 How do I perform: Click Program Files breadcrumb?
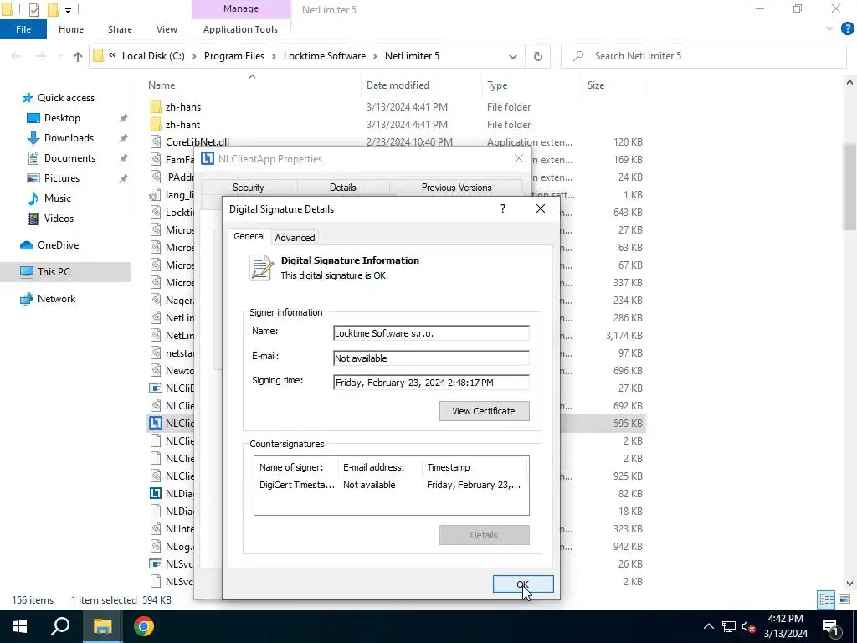click(x=234, y=56)
